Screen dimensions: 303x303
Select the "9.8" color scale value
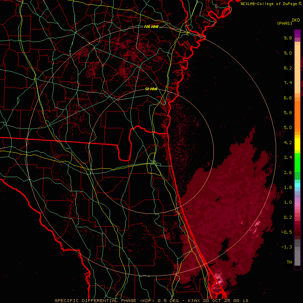coord(288,38)
